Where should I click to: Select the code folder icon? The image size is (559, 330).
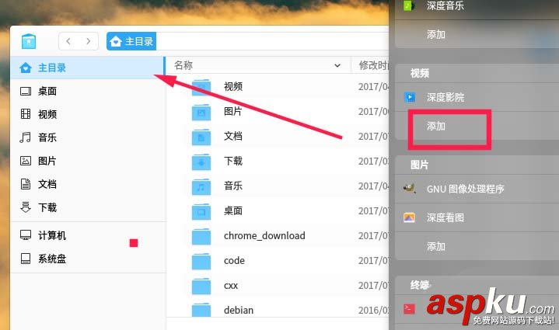pos(201,262)
